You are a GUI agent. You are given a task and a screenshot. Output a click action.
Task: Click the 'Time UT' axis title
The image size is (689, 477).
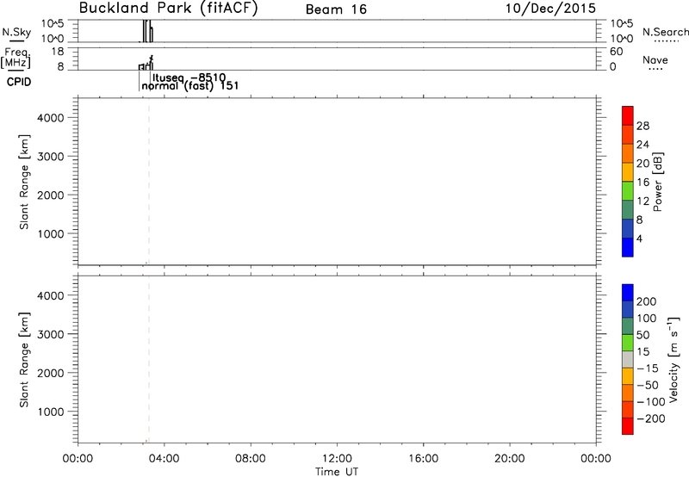337,472
